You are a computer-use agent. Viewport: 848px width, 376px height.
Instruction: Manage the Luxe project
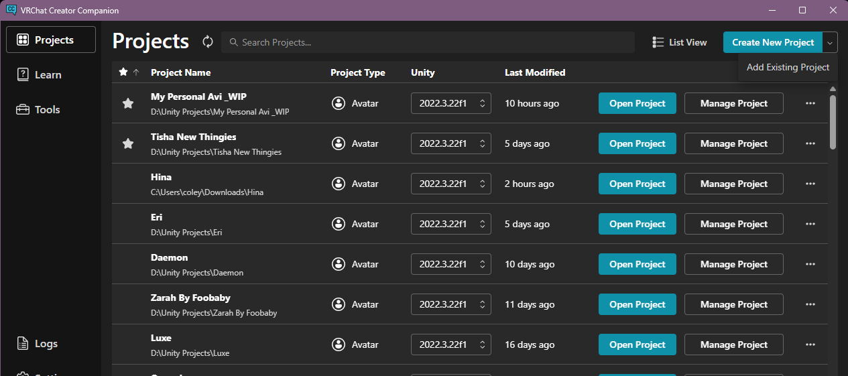[733, 344]
